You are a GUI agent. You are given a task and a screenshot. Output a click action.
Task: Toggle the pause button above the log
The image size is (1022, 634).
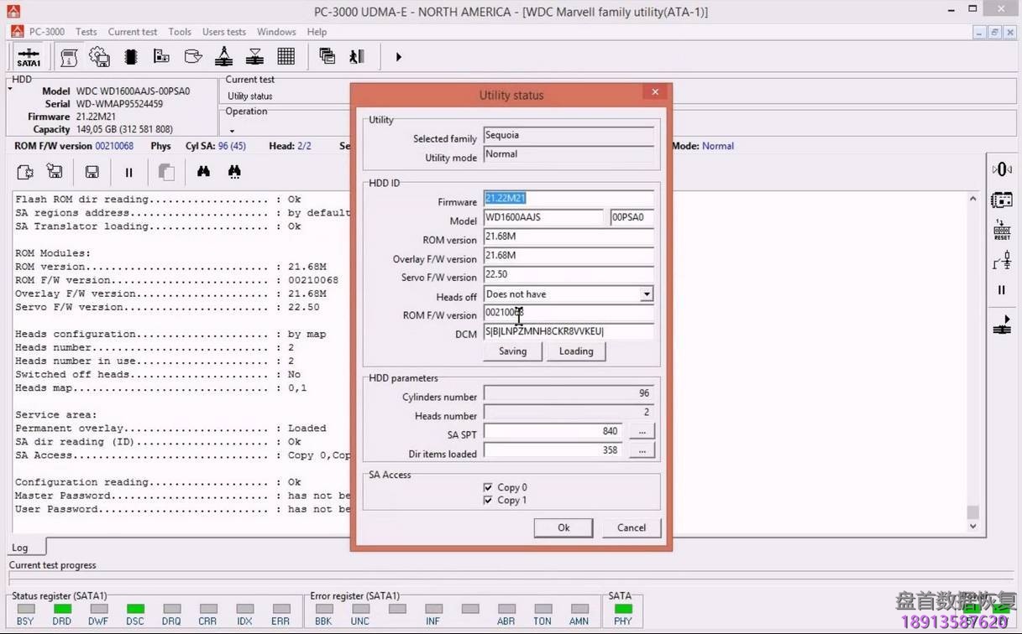(x=128, y=171)
